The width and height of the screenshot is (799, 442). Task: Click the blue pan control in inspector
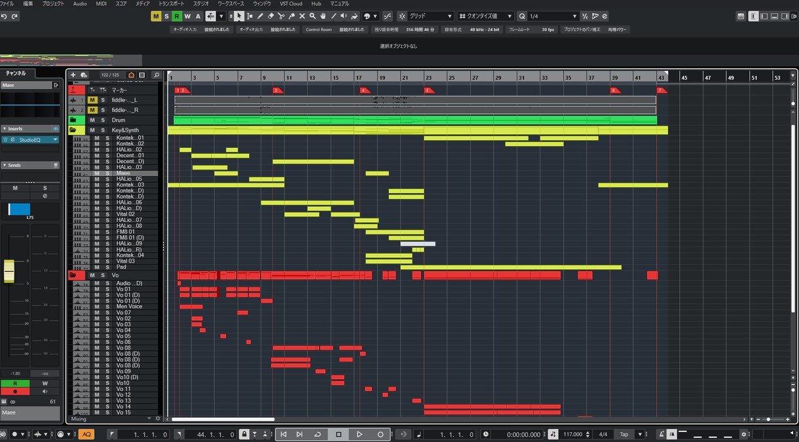coord(19,210)
